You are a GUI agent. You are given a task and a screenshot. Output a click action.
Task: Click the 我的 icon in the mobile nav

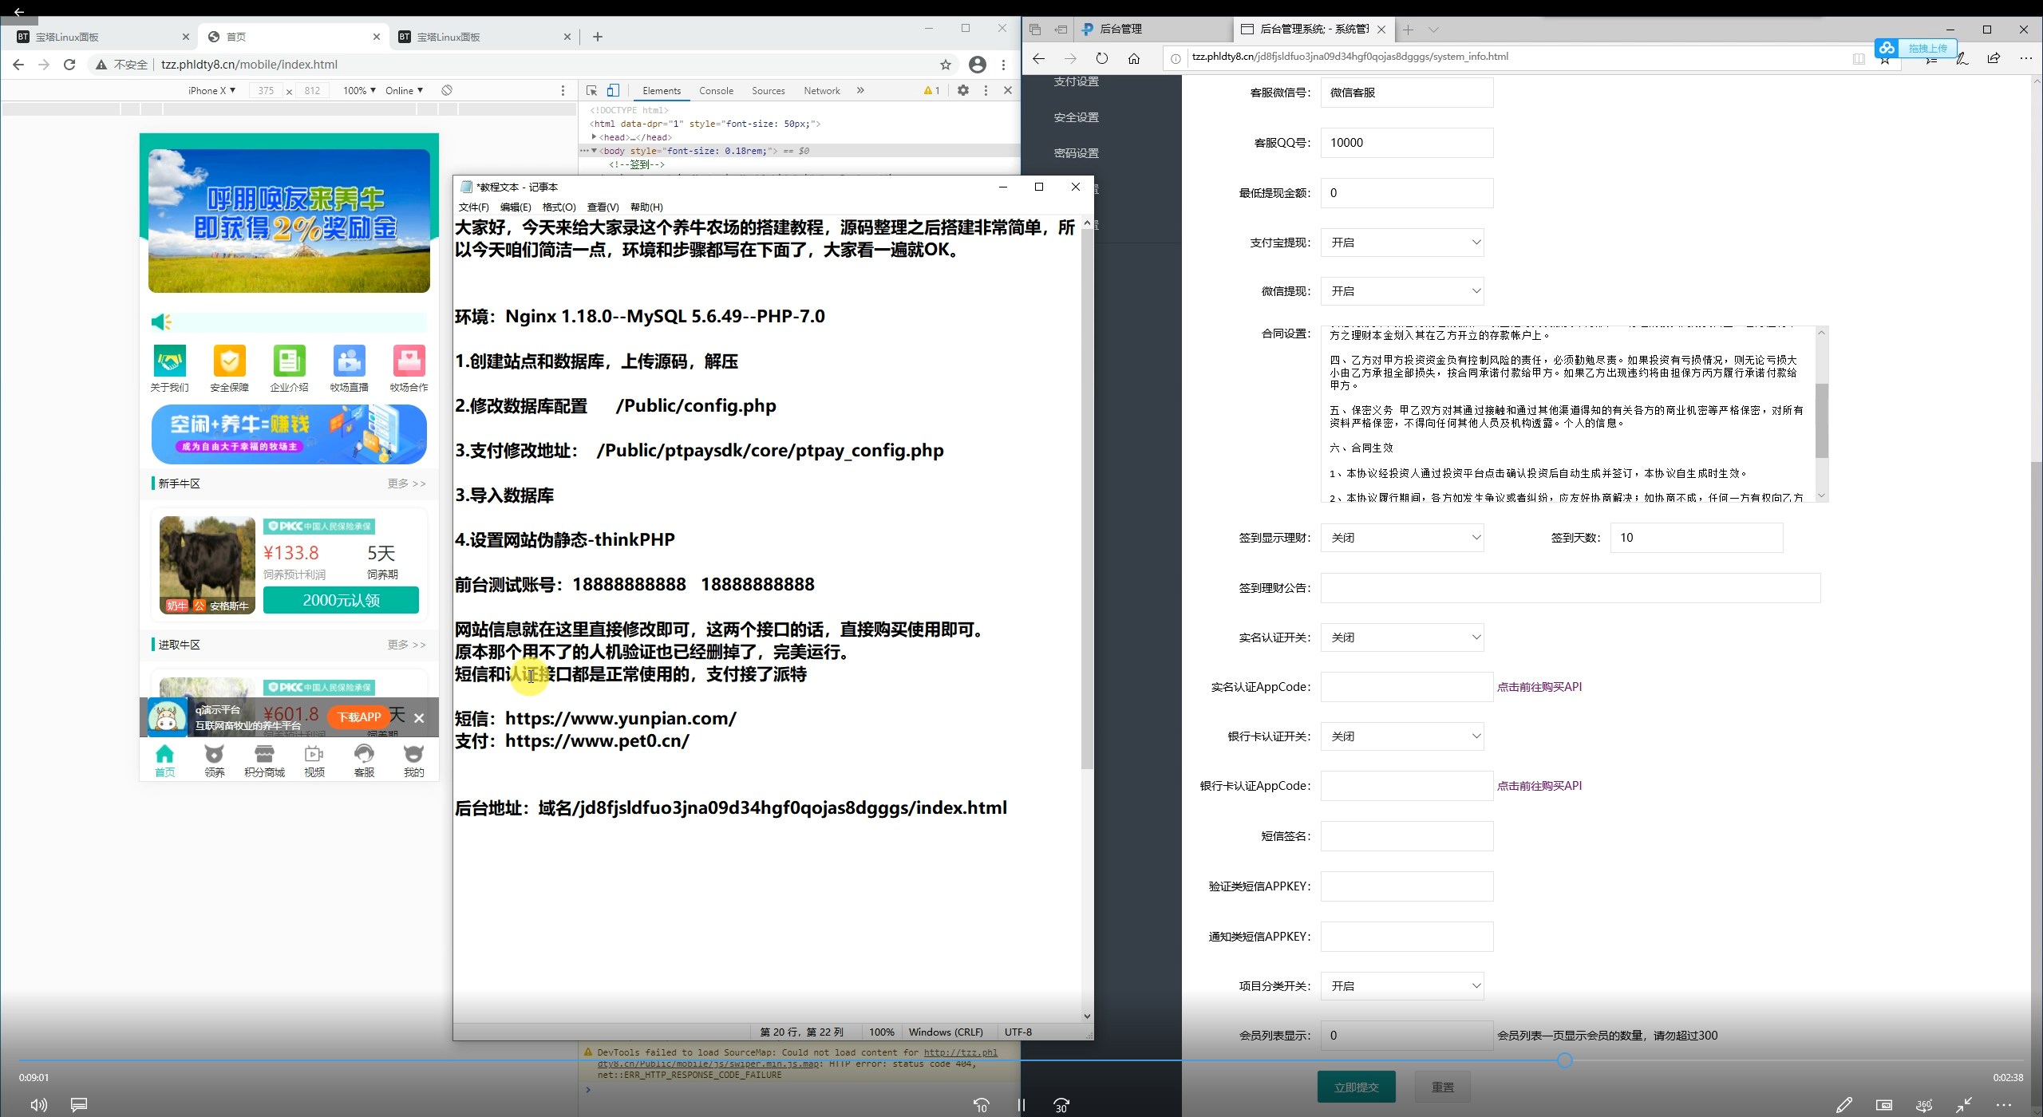click(413, 753)
